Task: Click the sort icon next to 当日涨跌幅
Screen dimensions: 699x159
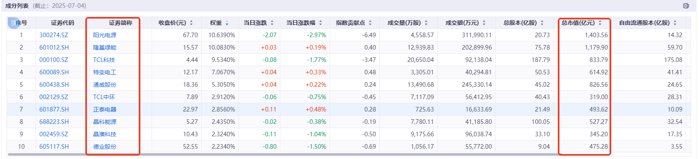Action: (321, 23)
